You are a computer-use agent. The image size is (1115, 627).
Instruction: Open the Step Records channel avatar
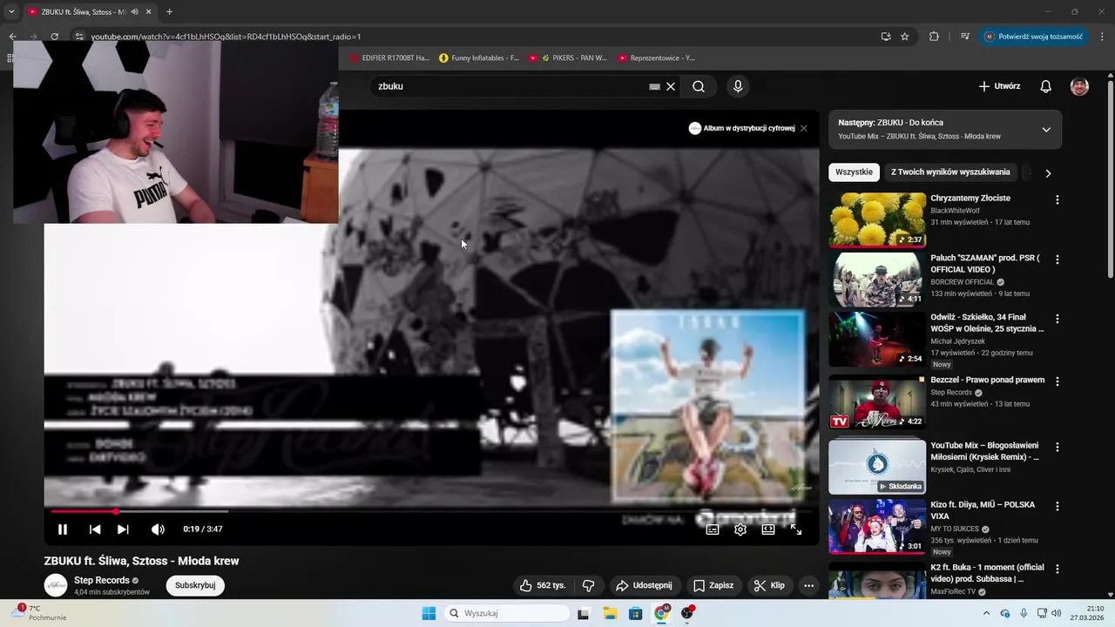point(56,585)
